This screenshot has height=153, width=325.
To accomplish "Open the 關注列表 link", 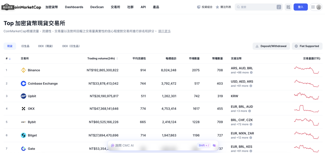I will click(223, 7).
